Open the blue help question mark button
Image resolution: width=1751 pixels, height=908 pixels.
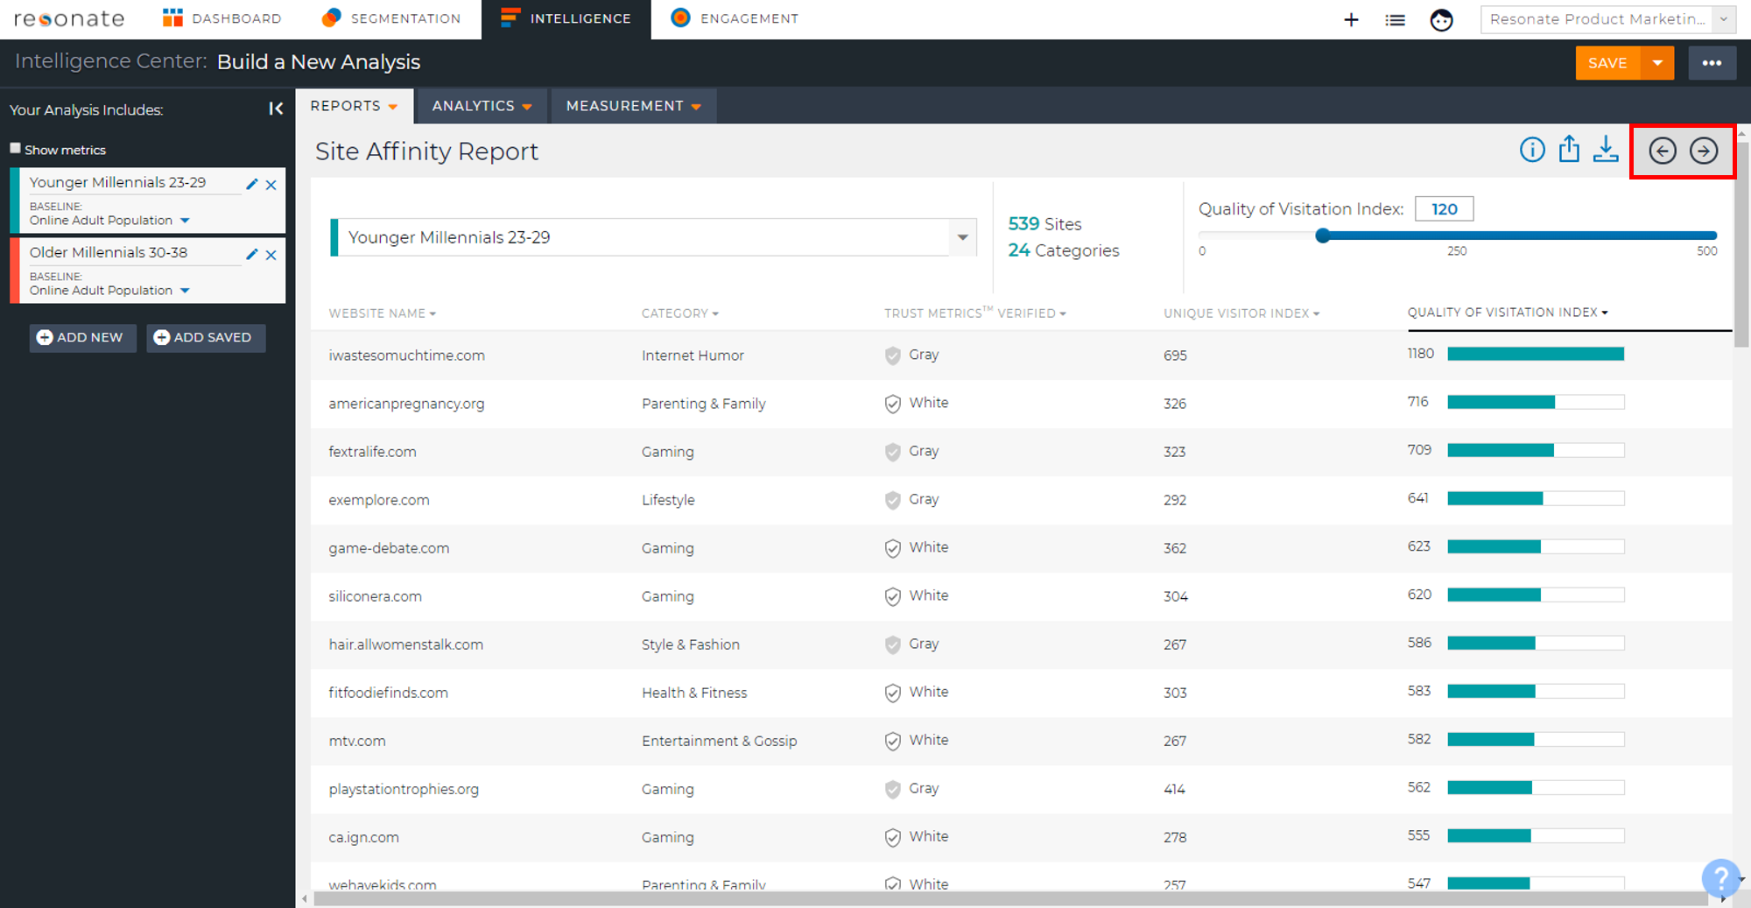coord(1719,876)
